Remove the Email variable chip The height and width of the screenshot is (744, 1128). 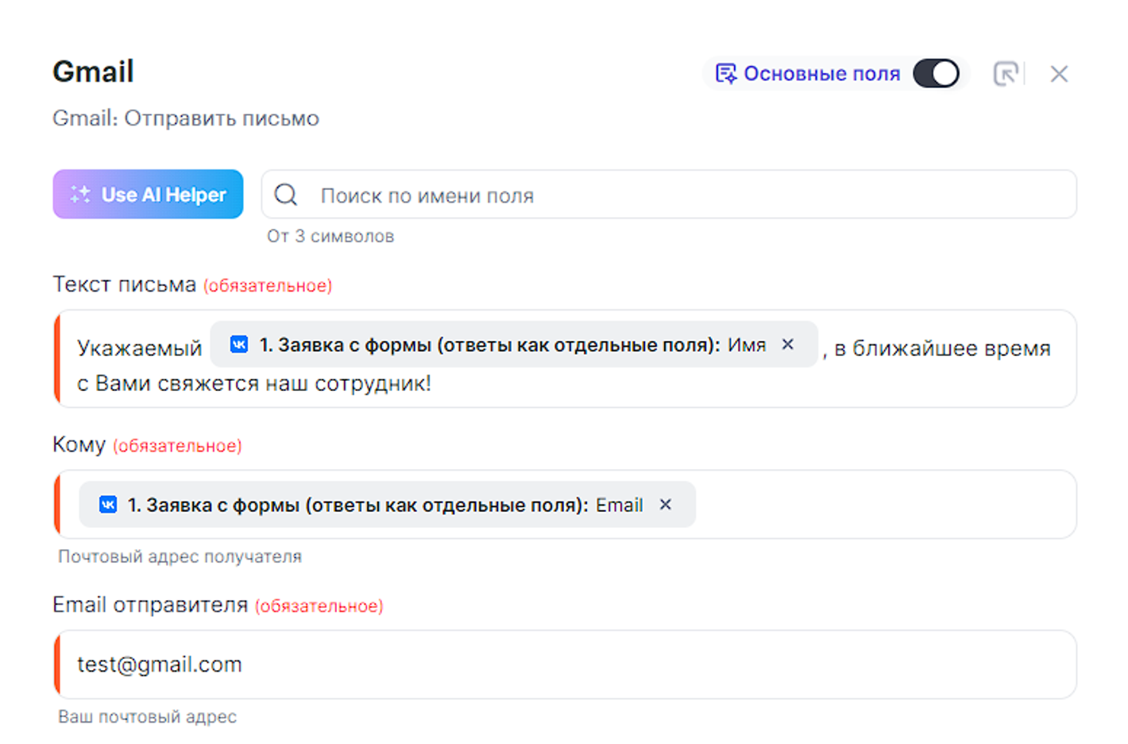tap(666, 505)
